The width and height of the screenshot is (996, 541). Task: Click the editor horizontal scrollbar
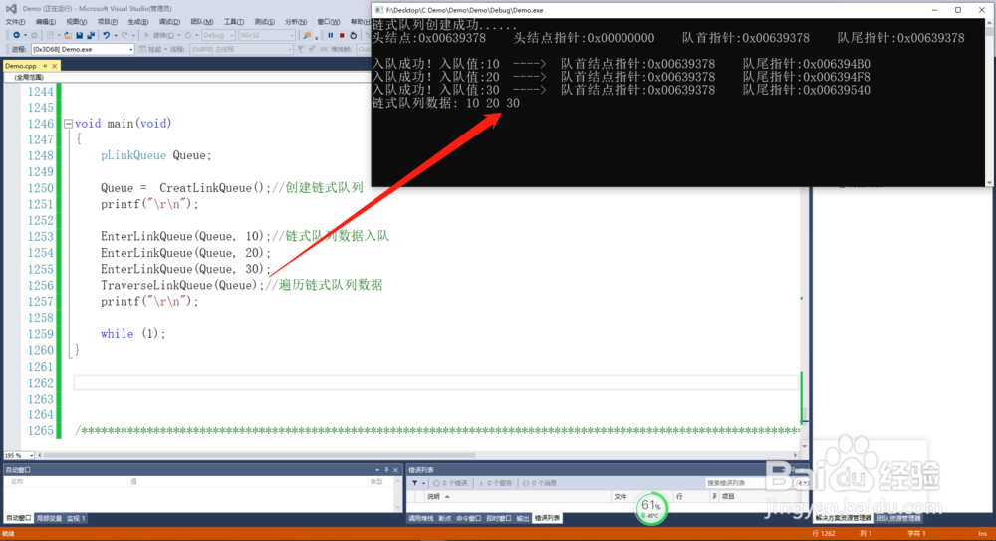[x=259, y=455]
